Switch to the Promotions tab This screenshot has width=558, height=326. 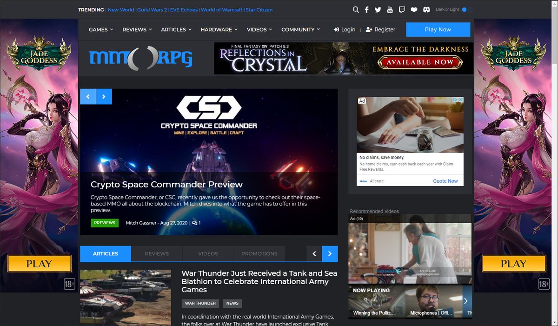coord(259,253)
